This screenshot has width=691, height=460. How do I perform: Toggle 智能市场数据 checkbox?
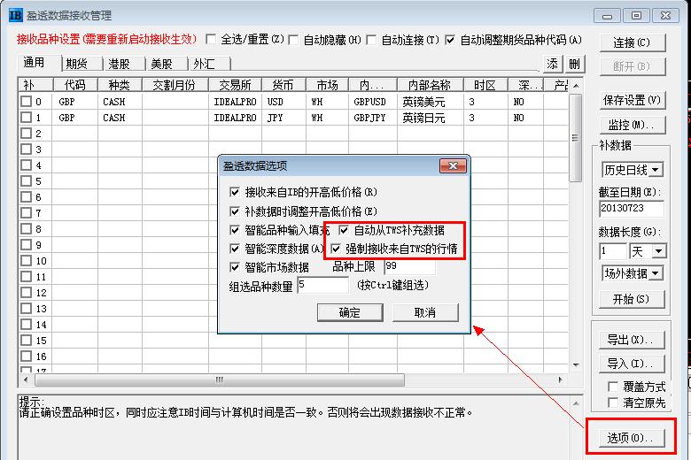(x=235, y=267)
